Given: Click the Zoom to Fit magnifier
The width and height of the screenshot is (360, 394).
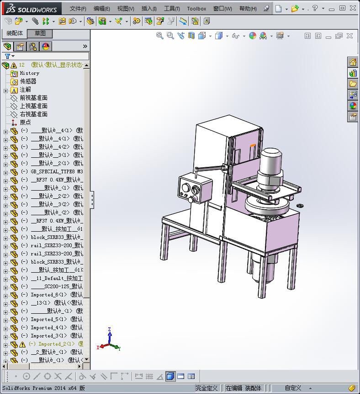Looking at the screenshot, I should 159,36.
